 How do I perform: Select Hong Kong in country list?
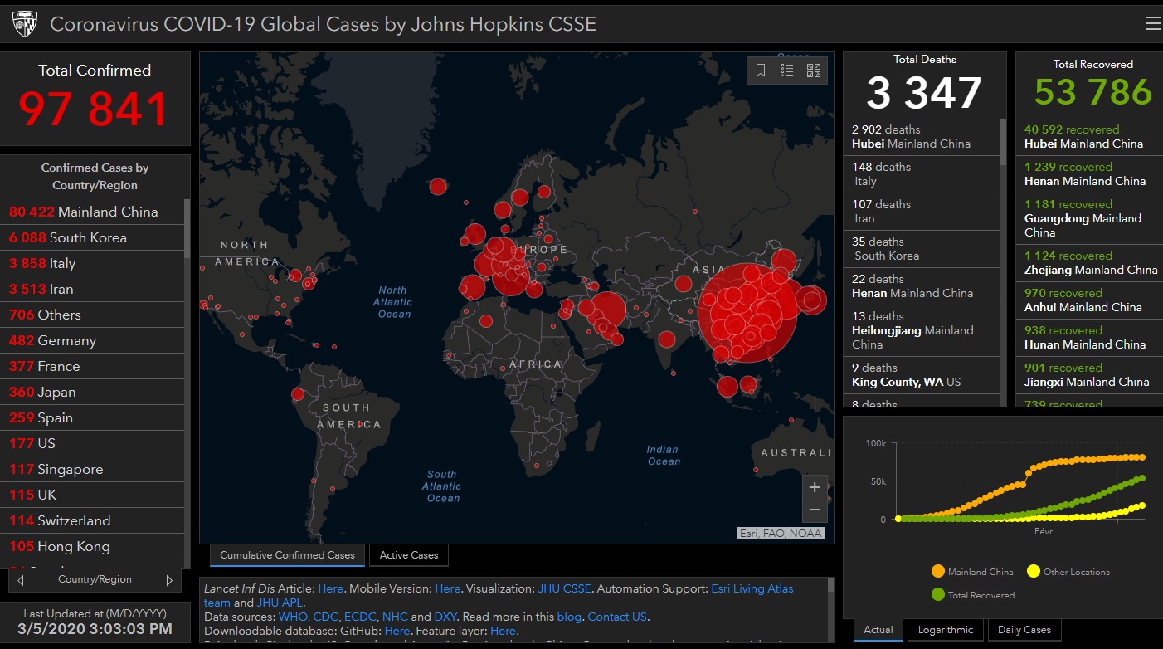tap(92, 546)
